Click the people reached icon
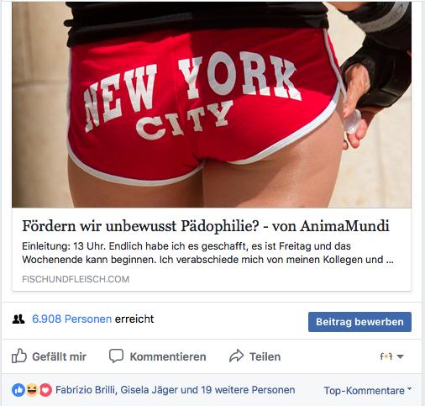The width and height of the screenshot is (425, 406). click(18, 319)
